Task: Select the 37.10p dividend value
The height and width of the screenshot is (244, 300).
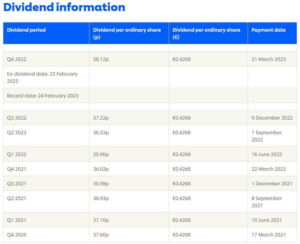Action: pyautogui.click(x=101, y=220)
